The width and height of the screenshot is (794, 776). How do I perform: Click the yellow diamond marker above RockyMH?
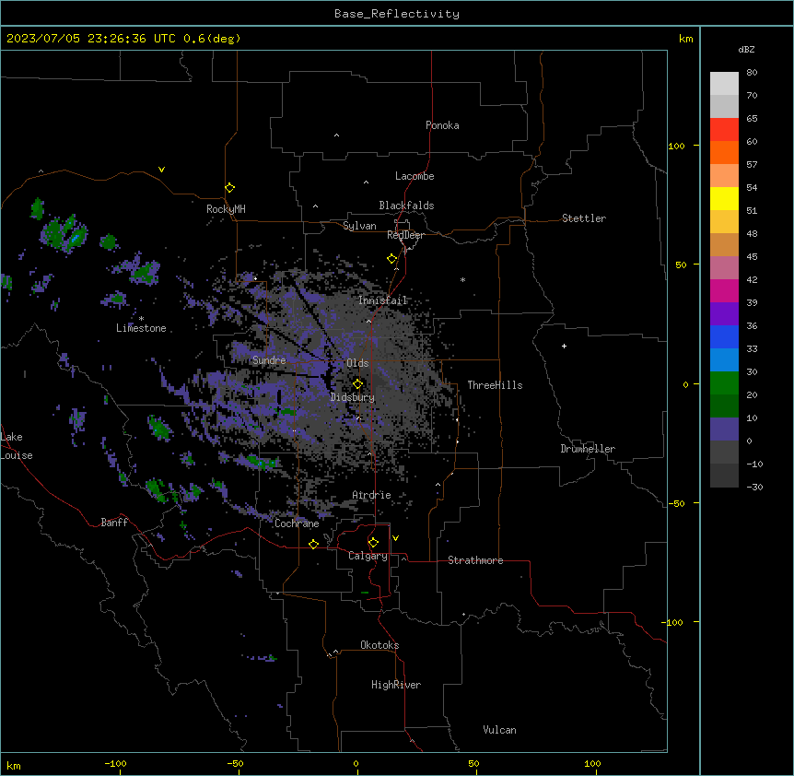[x=230, y=188]
